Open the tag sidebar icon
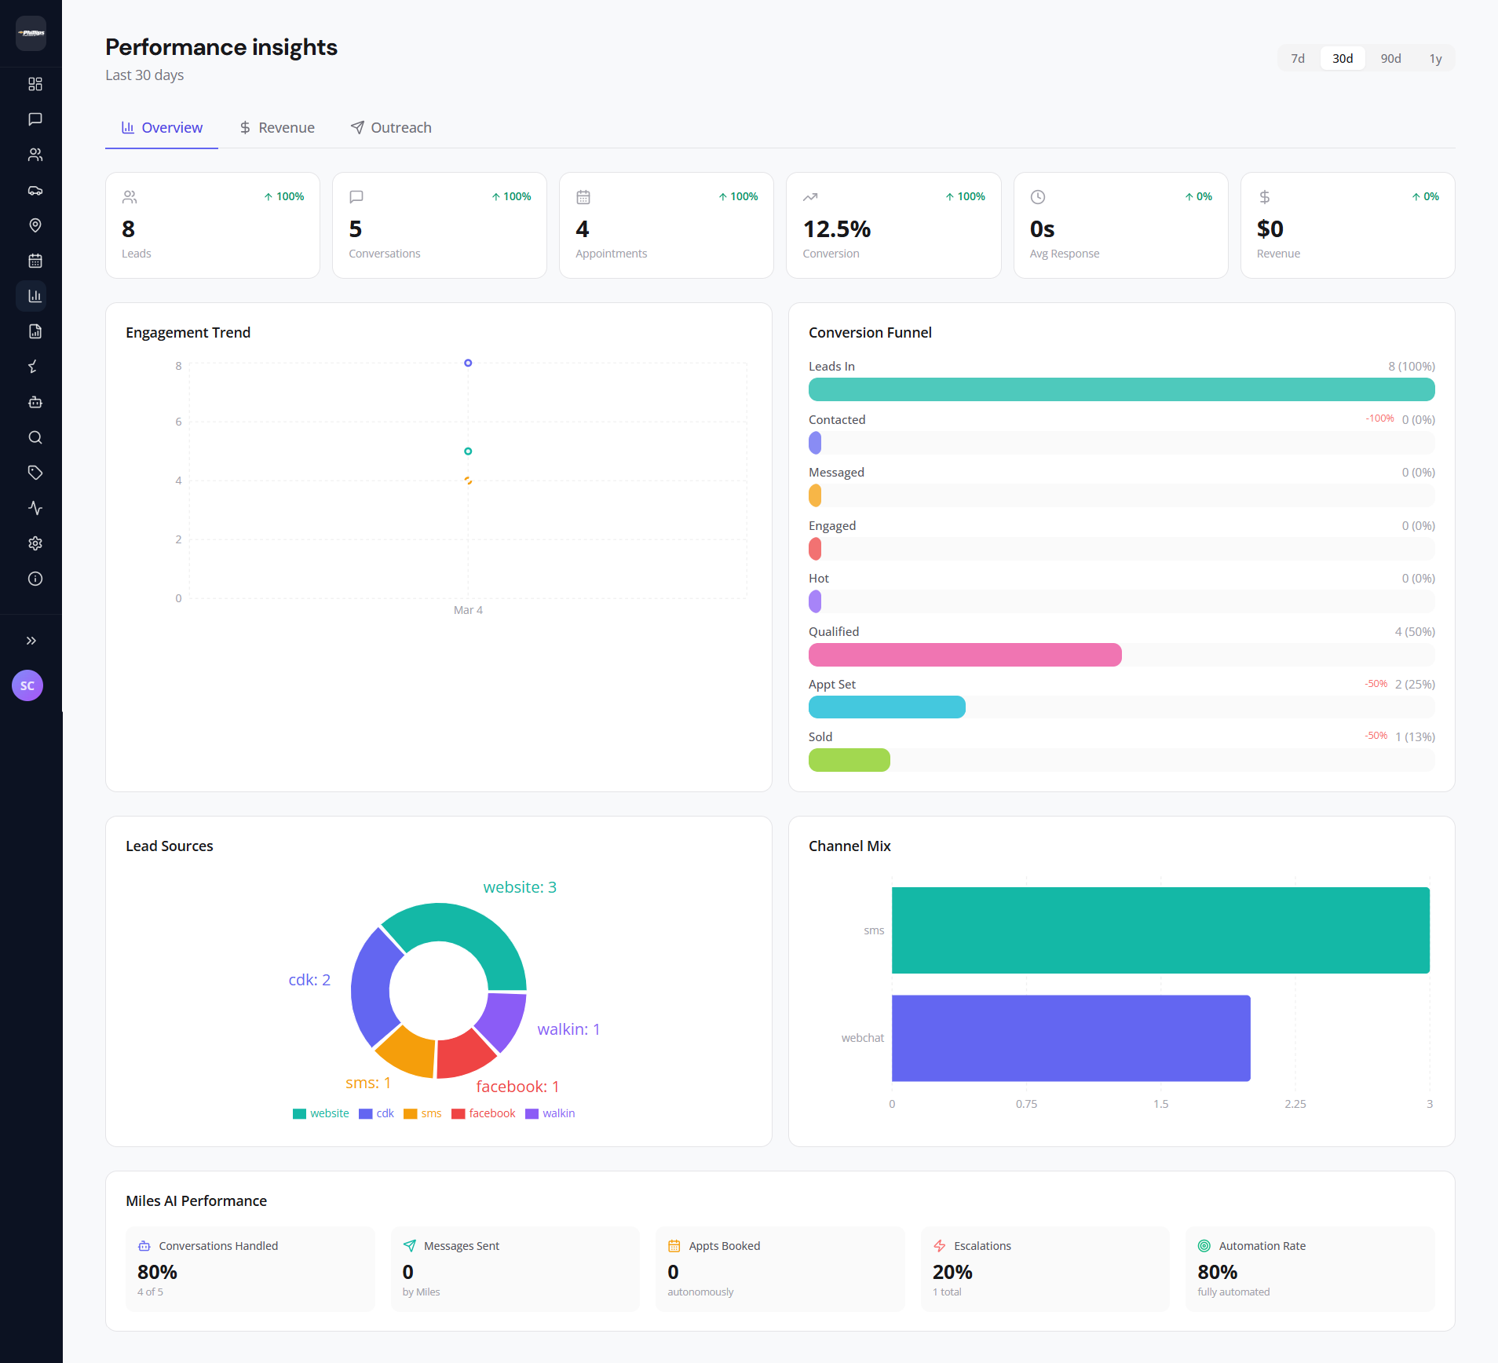 tap(35, 473)
